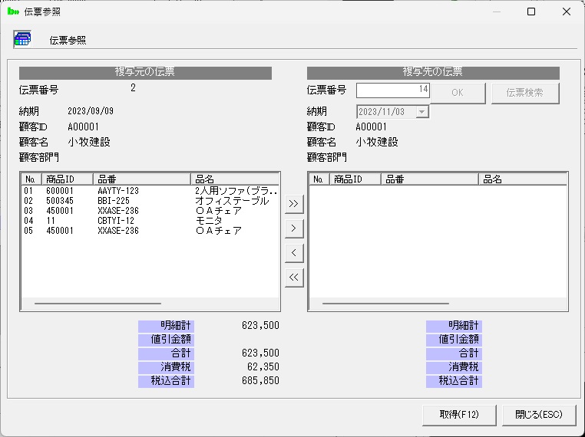Viewport: 585px width, 437px height.
Task: Click the 税込合計 value 685,850
Action: pos(260,380)
